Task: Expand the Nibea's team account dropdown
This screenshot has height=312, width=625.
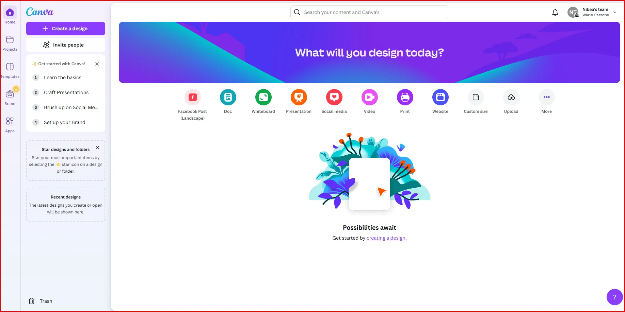Action: (x=615, y=12)
